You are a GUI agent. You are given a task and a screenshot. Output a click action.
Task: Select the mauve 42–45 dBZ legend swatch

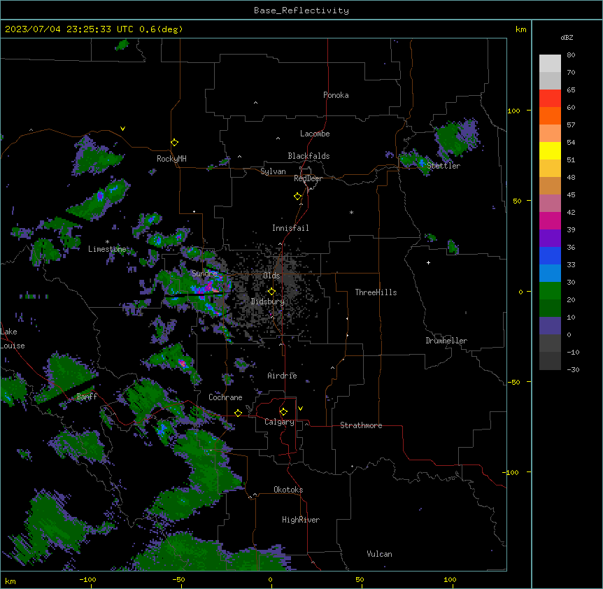pyautogui.click(x=550, y=203)
